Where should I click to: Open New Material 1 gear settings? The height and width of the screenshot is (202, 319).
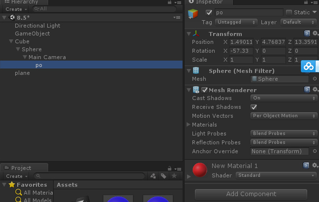[315, 165]
